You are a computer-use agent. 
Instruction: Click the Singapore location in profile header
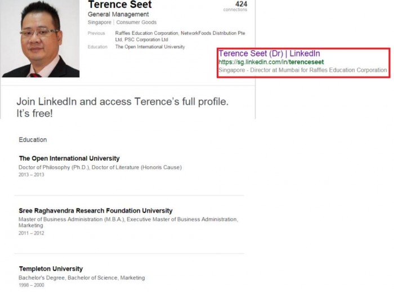pos(99,23)
